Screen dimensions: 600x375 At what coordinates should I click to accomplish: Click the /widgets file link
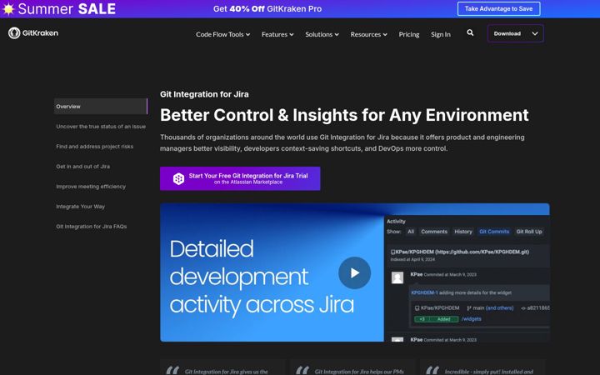click(x=471, y=318)
